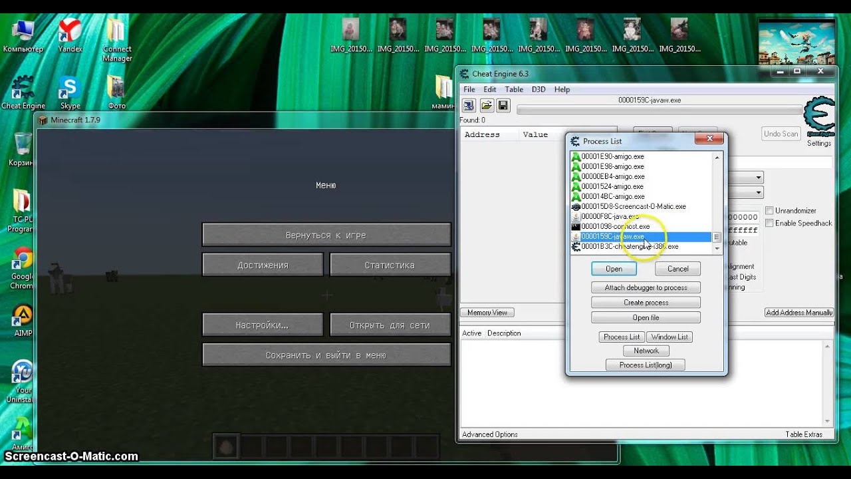Viewport: 851px width, 479px height.
Task: Click the open folder toolbar icon in Cheat Engine
Action: point(487,106)
